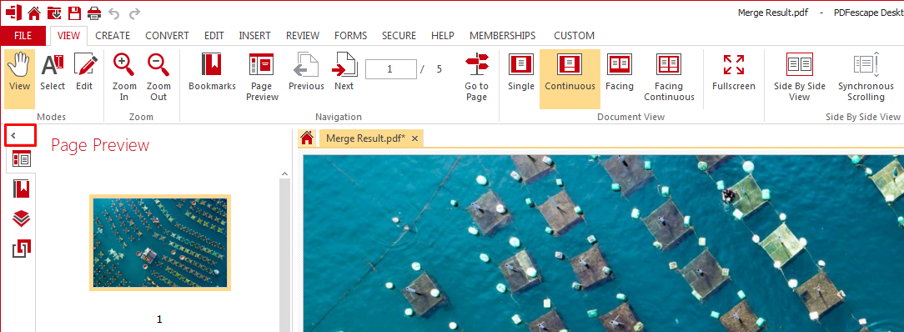Viewport: 904px width, 332px height.
Task: Open the REVIEW ribbon tab
Action: [303, 36]
